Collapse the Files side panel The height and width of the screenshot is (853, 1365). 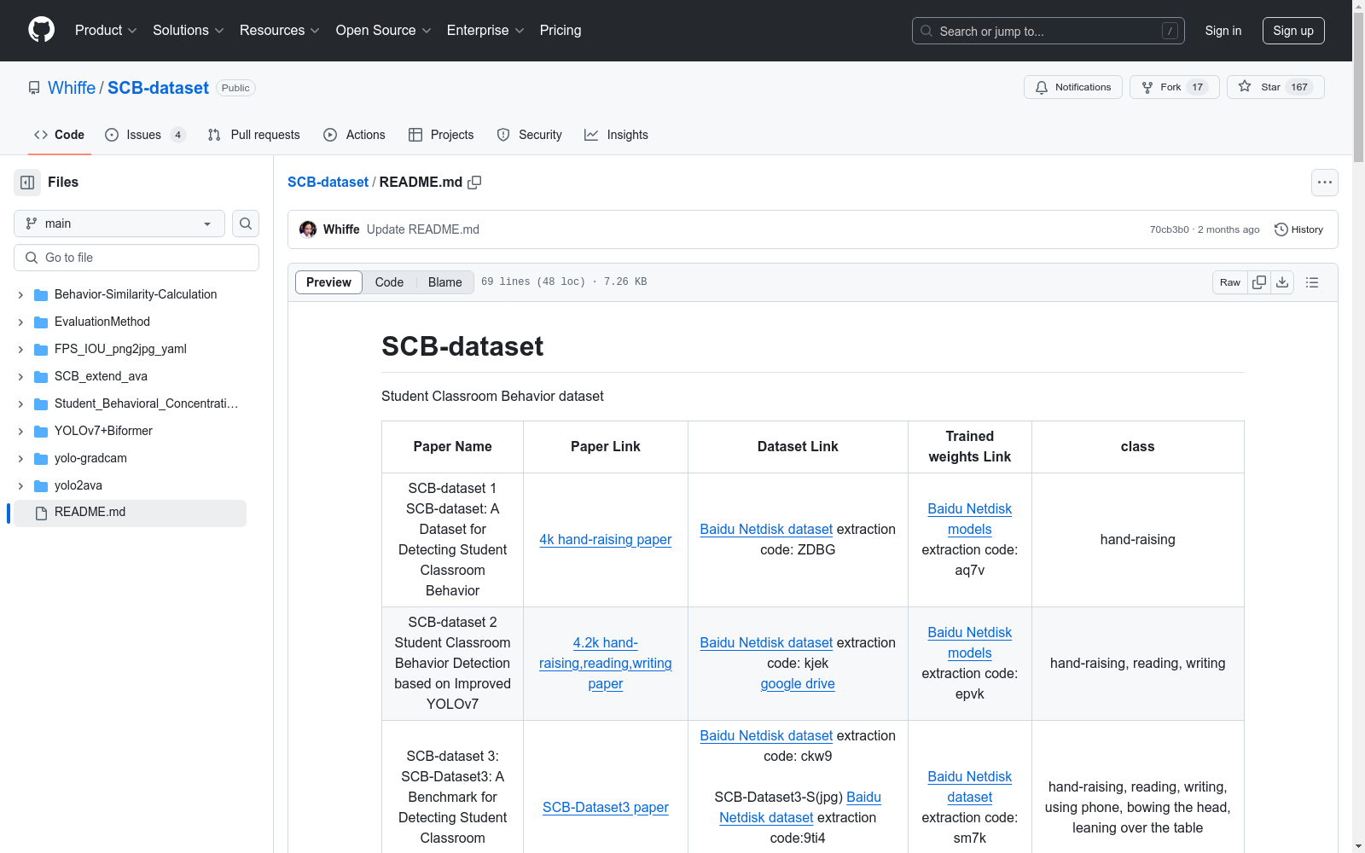click(27, 183)
